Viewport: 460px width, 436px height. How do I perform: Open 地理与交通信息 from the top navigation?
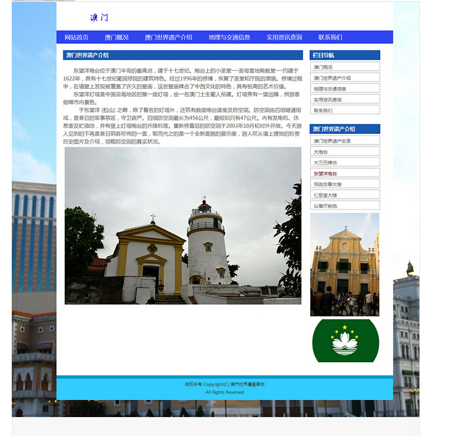click(x=229, y=37)
